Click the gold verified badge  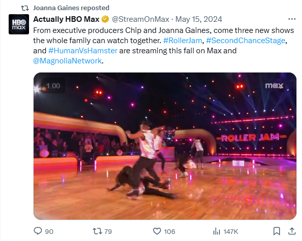[105, 19]
